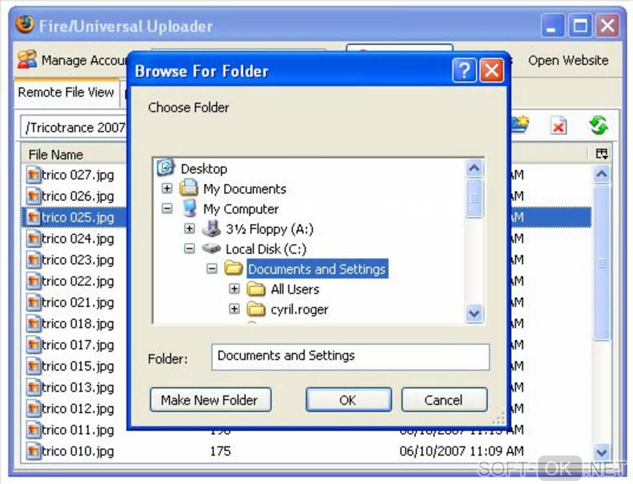Click the image file icon of trico 027.jpg

(34, 175)
